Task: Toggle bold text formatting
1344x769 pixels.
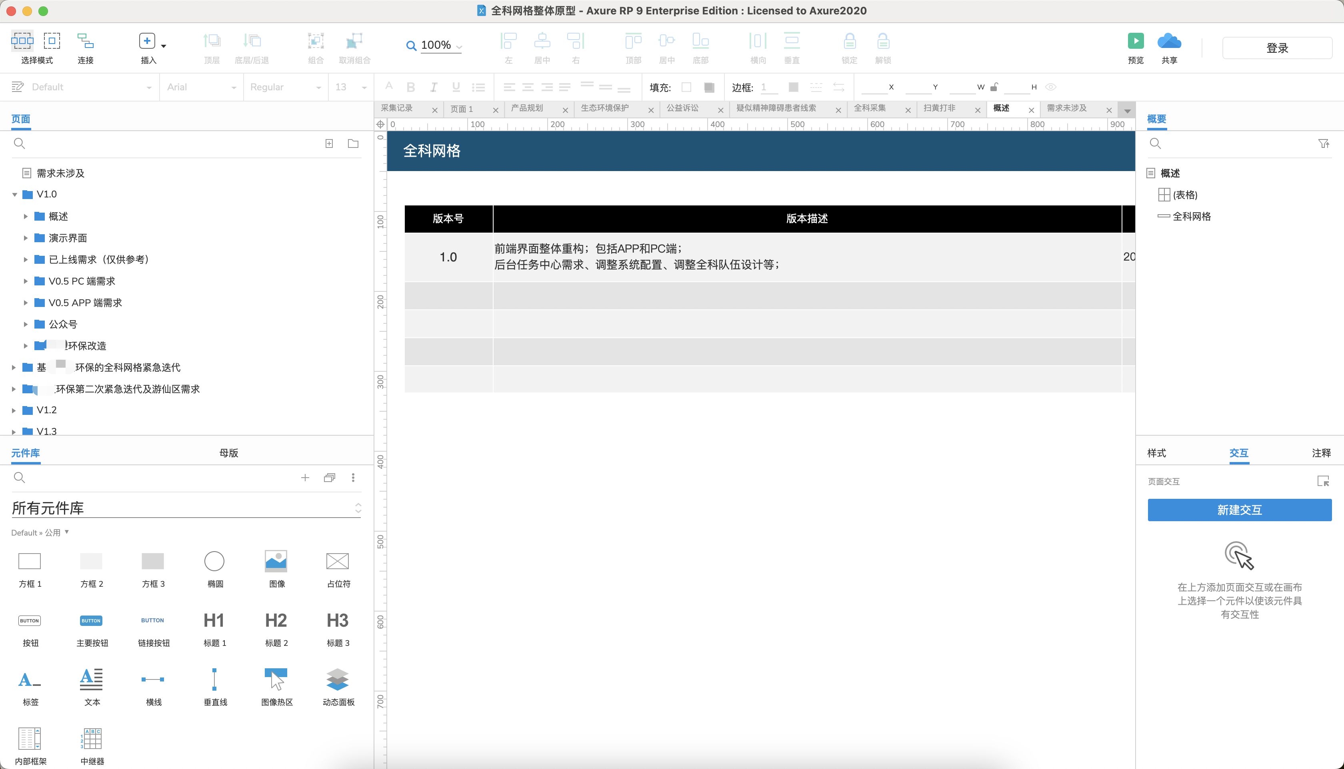Action: pyautogui.click(x=411, y=87)
